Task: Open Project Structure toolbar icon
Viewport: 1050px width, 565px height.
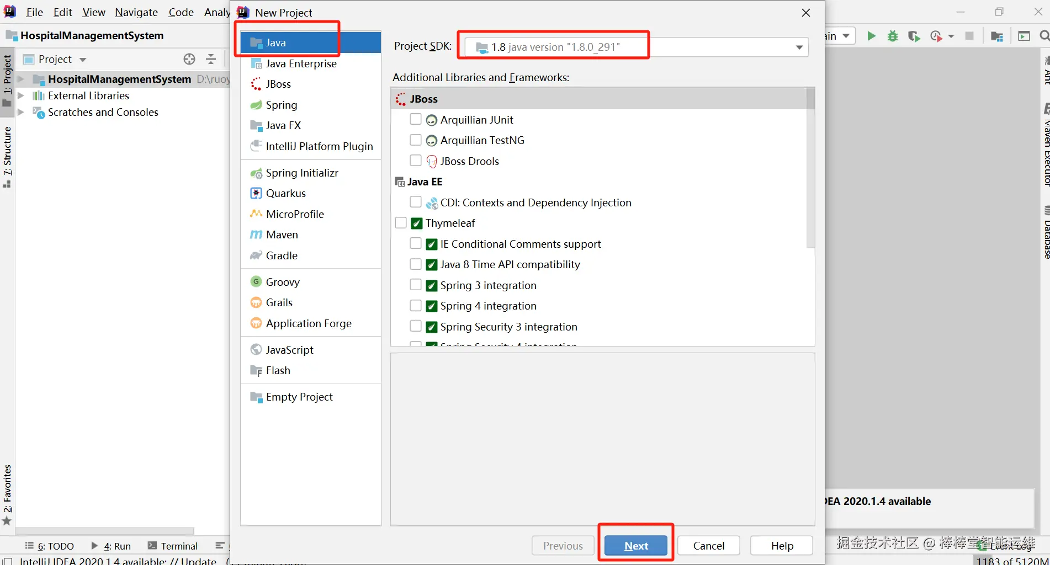Action: 997,36
